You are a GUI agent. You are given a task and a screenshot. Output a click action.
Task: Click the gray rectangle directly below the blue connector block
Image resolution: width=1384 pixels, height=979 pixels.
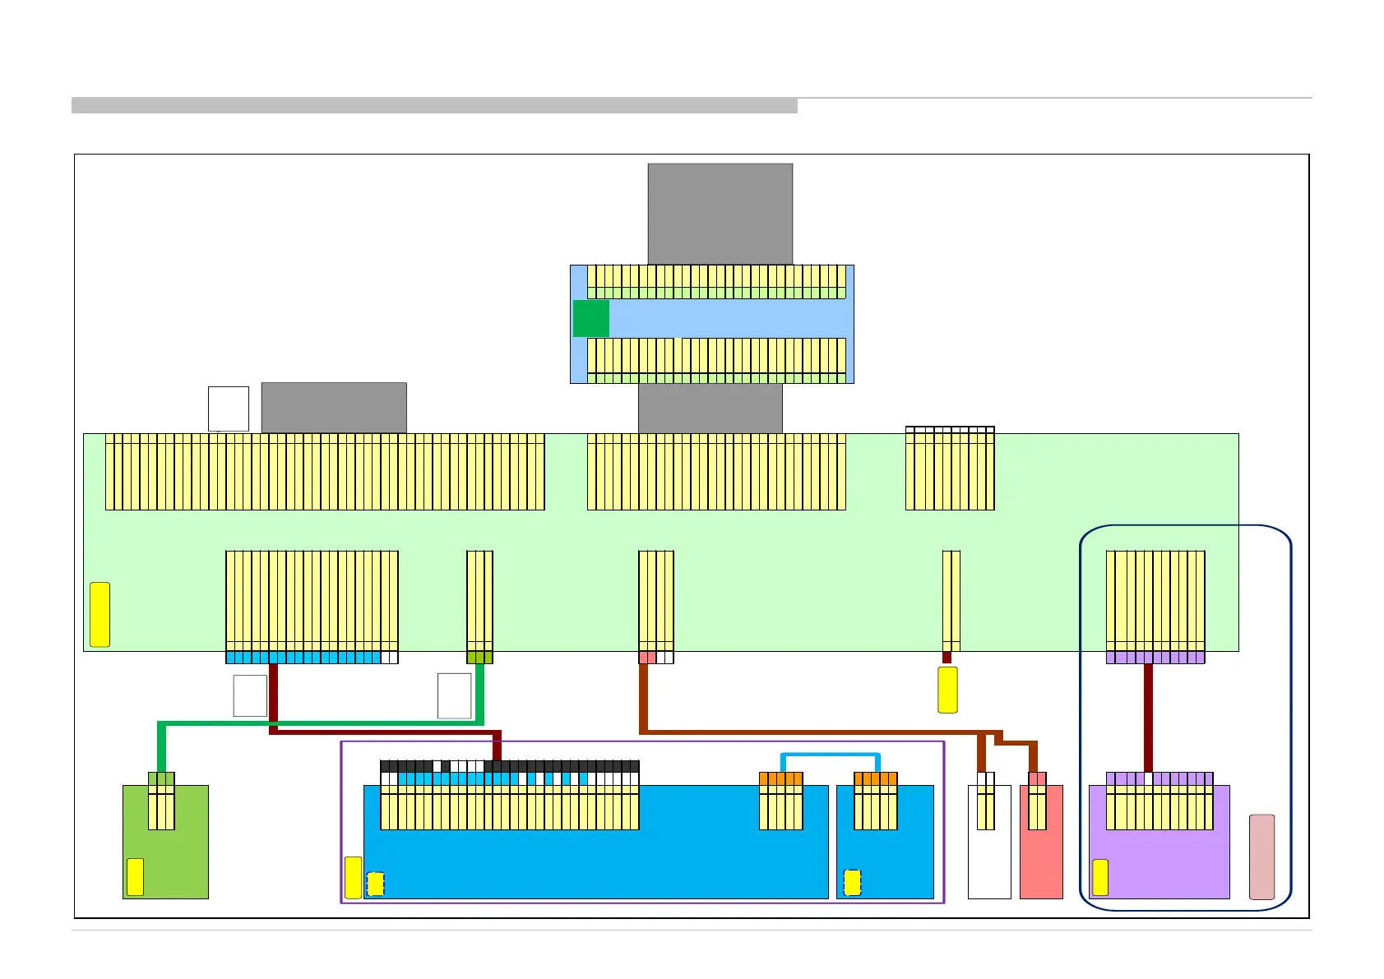[710, 409]
